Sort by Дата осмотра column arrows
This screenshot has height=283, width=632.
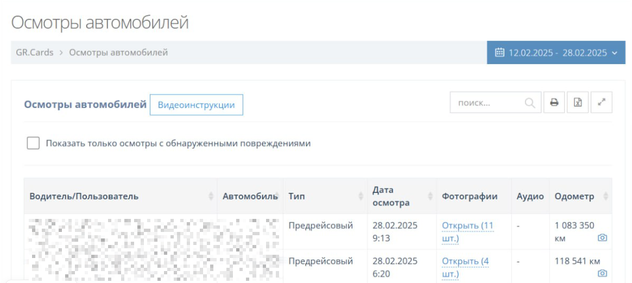point(430,196)
